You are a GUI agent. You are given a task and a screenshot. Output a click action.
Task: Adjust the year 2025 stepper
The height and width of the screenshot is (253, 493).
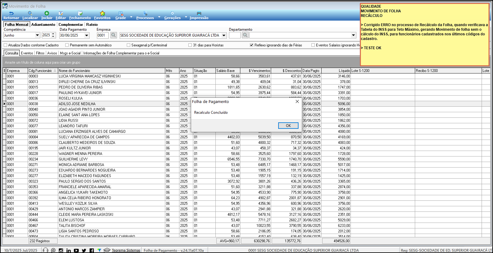point(53,35)
